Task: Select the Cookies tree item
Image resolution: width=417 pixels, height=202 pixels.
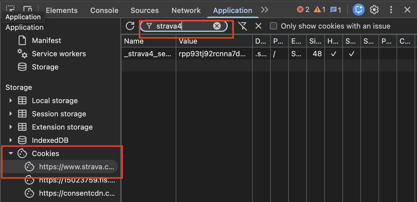Action: (x=45, y=154)
